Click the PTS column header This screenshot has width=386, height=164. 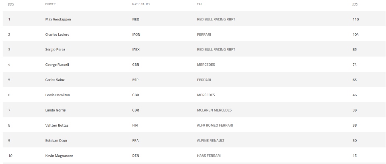(x=354, y=4)
